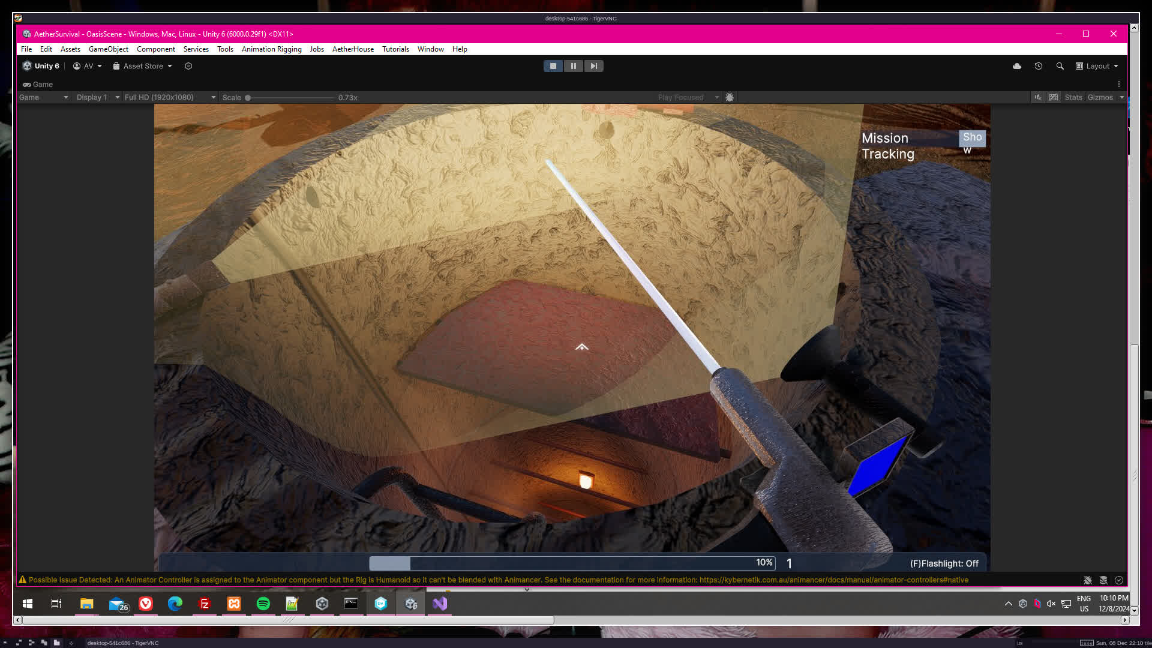
Task: Toggle frame debugger bug icon
Action: (x=730, y=97)
